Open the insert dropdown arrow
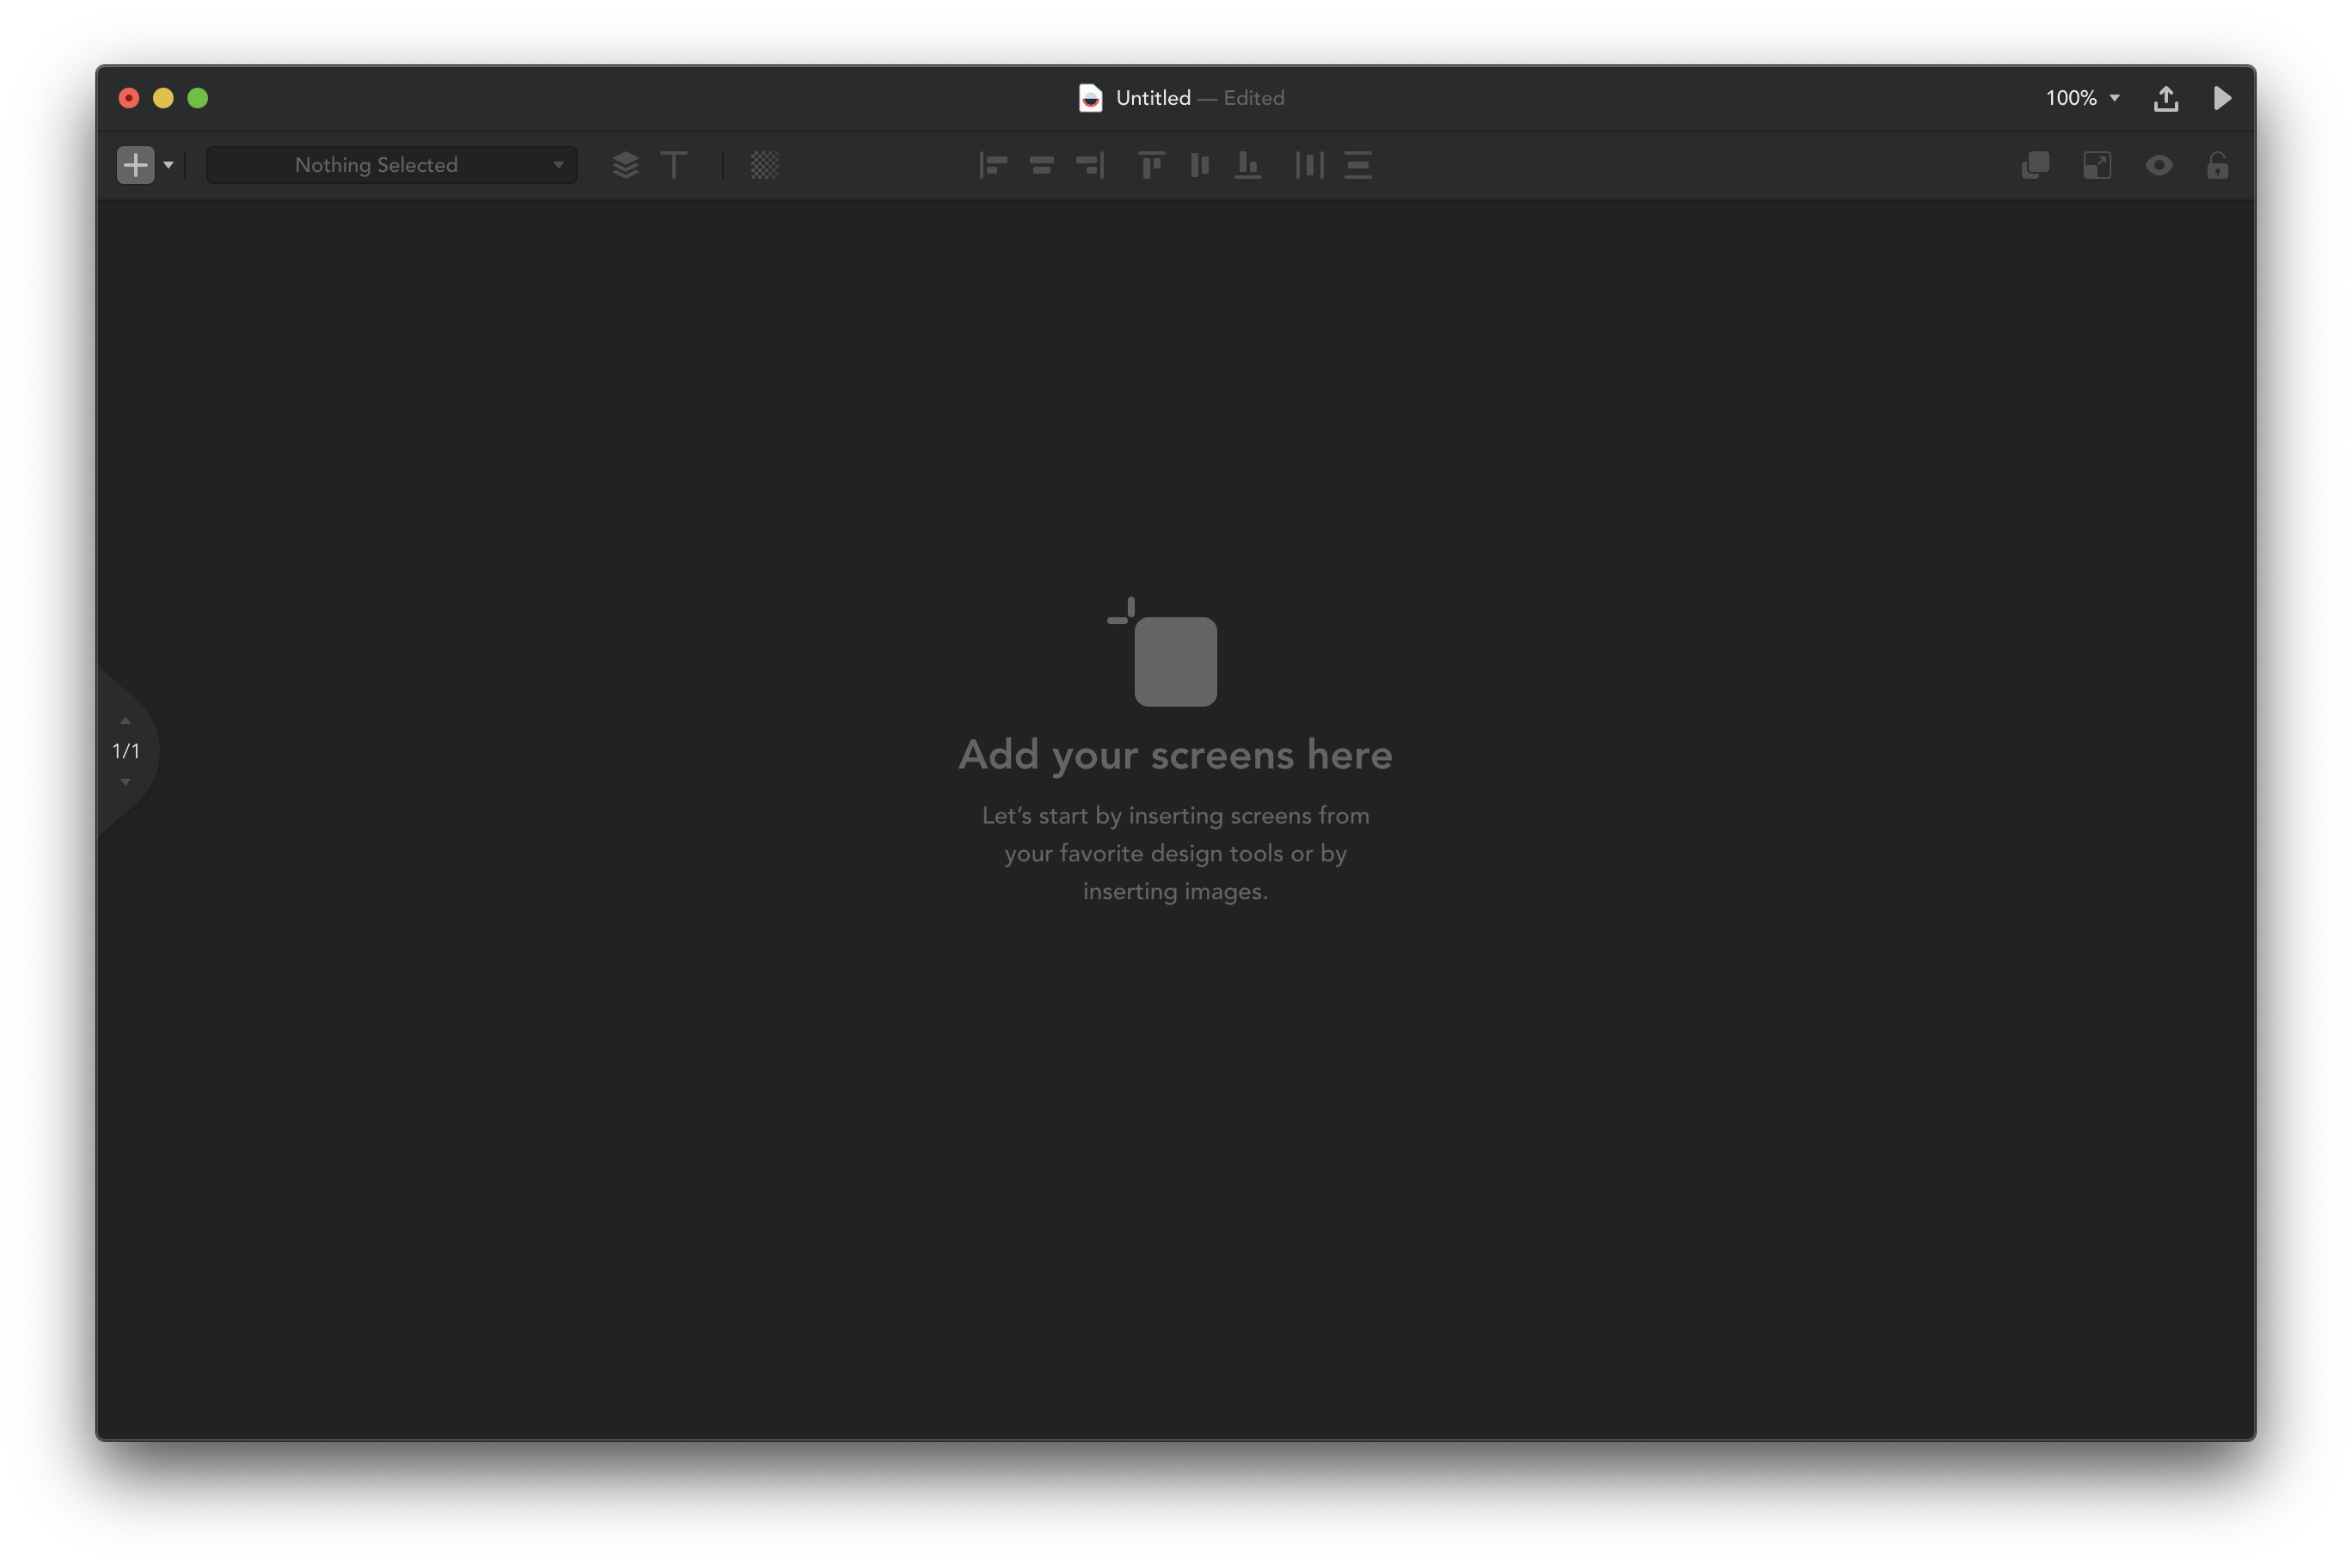Viewport: 2352px width, 1568px height. coord(168,165)
